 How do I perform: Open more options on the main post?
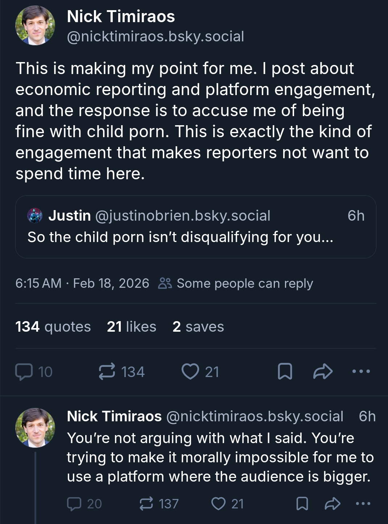(x=361, y=372)
